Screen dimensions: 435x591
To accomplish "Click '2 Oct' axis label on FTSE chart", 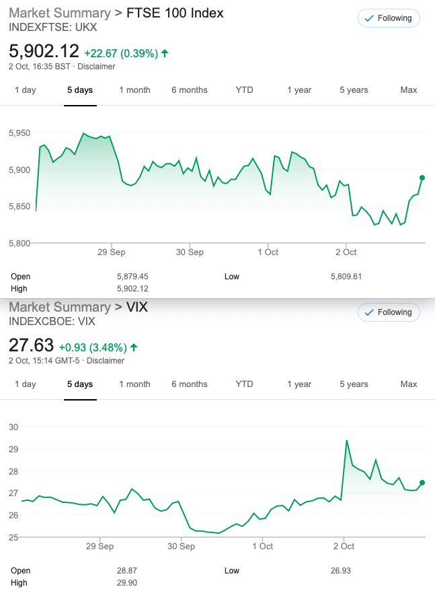I will click(x=346, y=252).
